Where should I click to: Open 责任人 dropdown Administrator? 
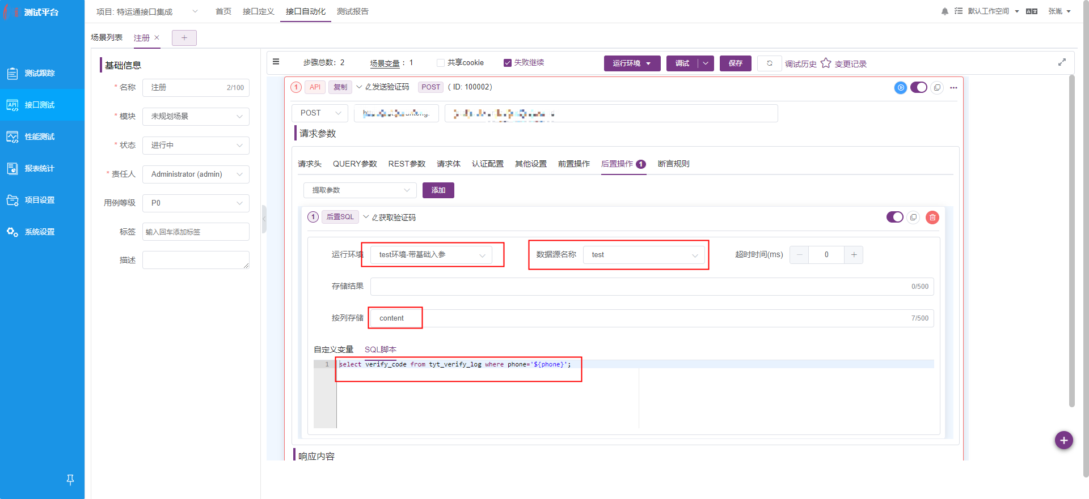tap(196, 174)
